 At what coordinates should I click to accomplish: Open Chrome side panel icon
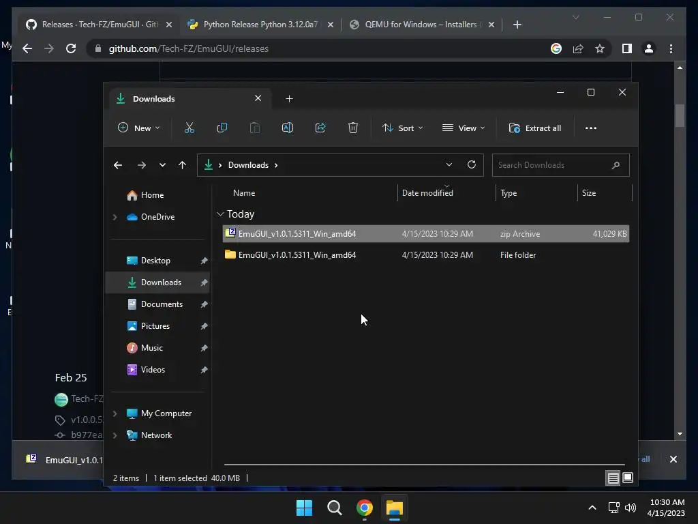point(627,48)
